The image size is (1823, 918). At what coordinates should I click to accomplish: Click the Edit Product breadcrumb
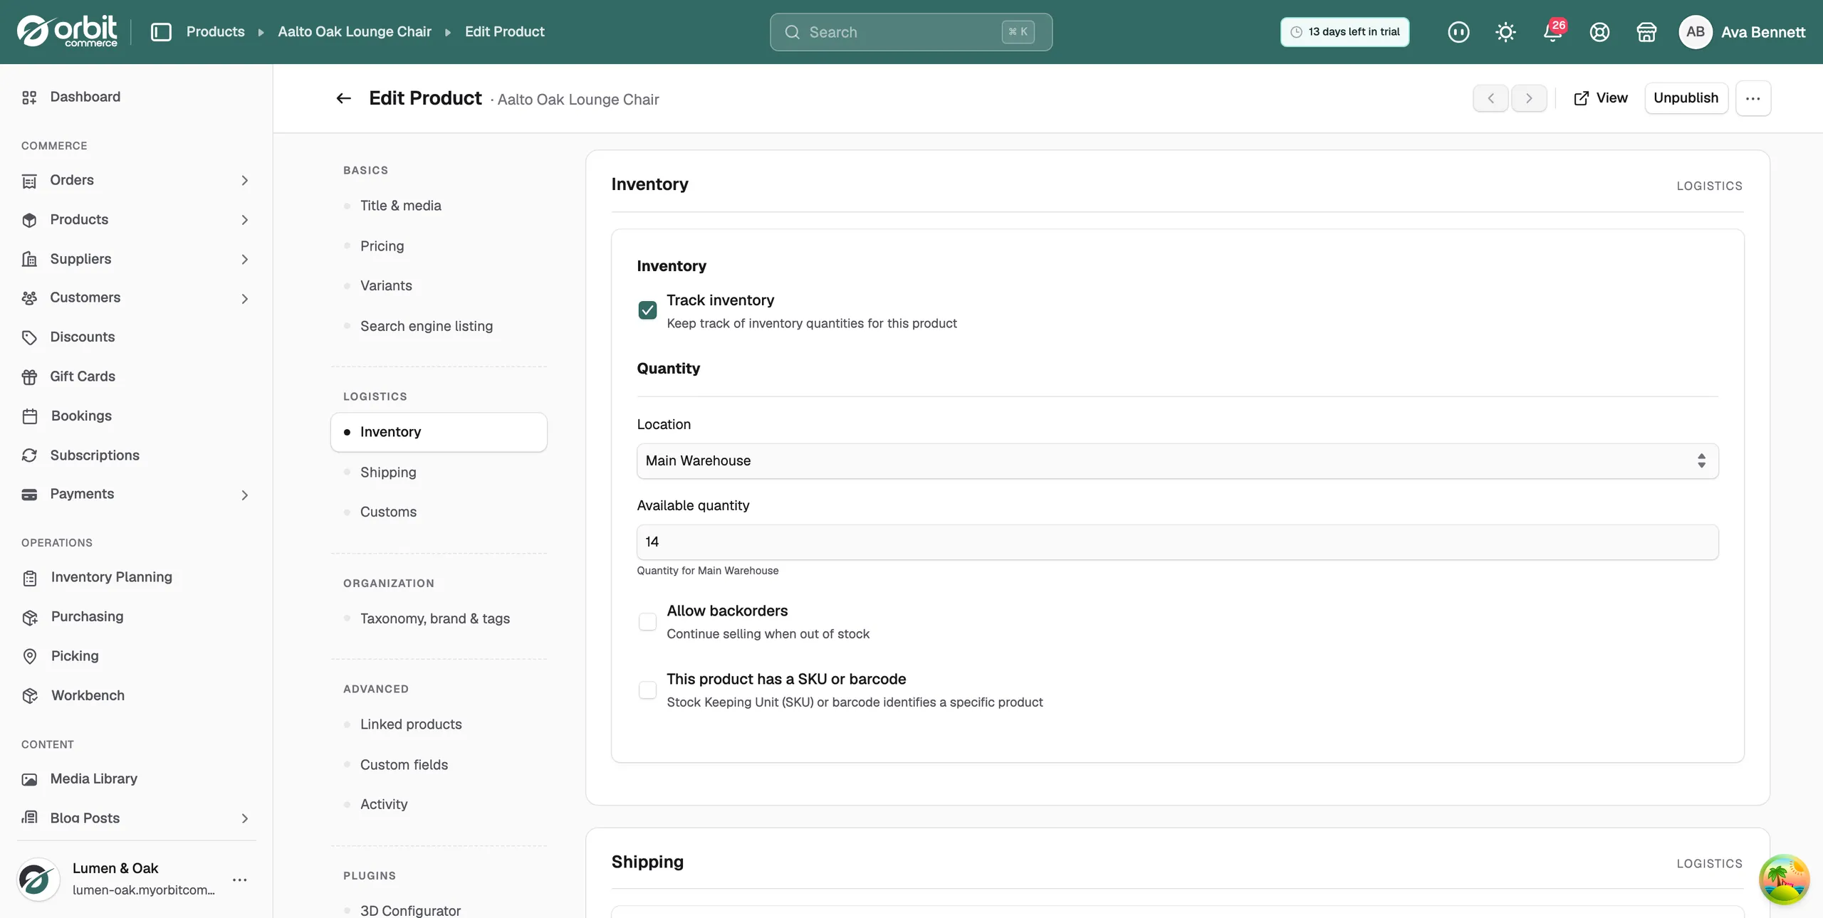click(504, 32)
